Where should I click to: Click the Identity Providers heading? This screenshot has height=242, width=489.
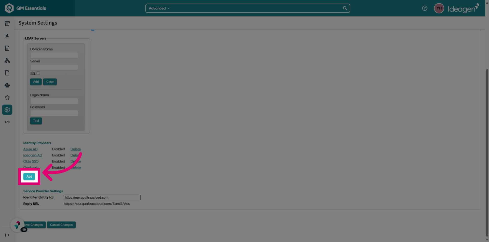(37, 143)
